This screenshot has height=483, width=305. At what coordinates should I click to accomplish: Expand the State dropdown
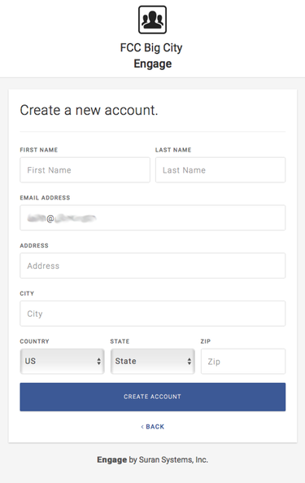click(x=153, y=362)
